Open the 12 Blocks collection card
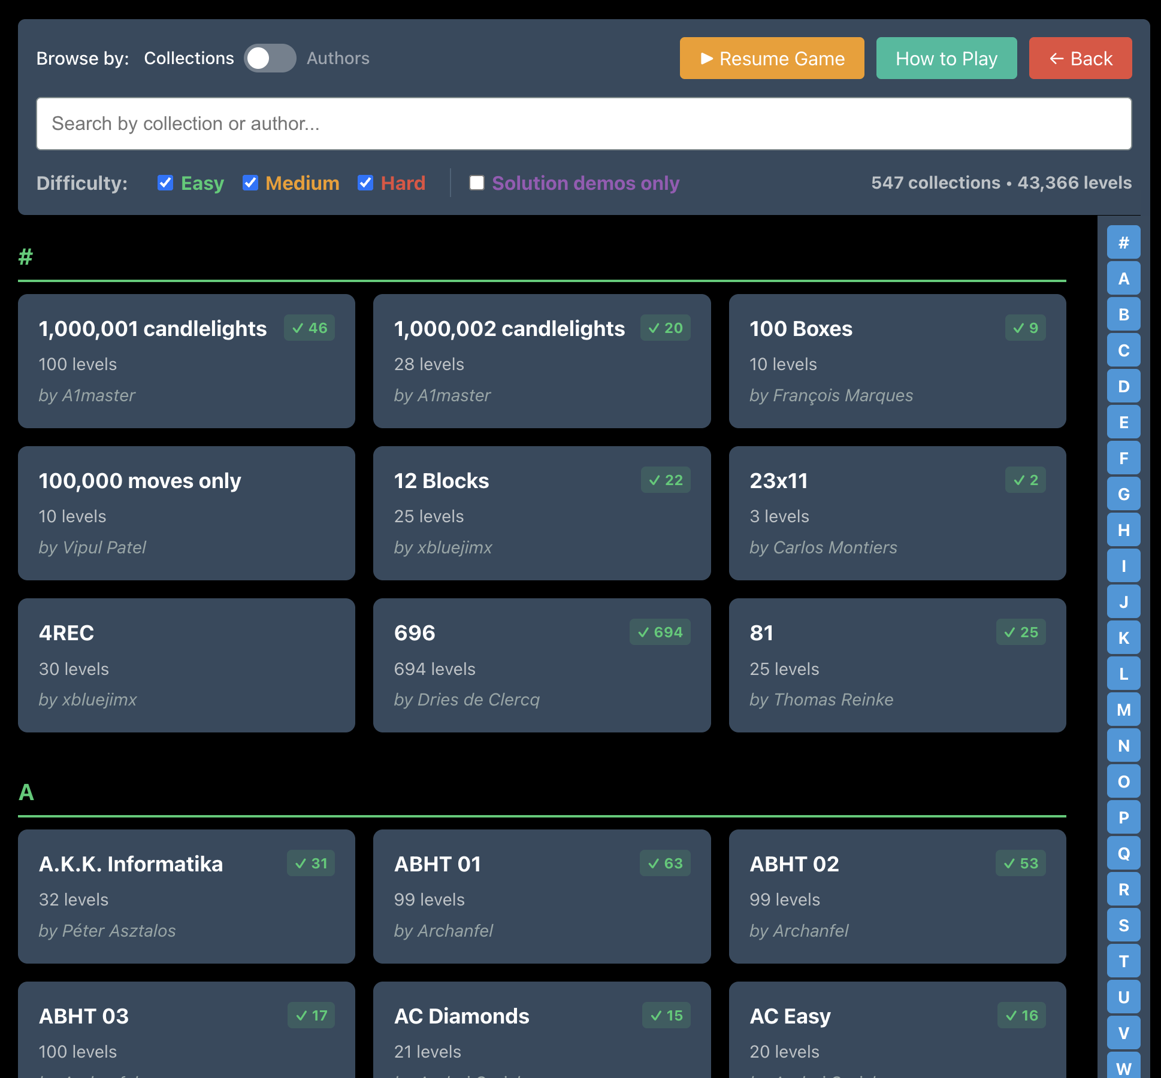Image resolution: width=1161 pixels, height=1078 pixels. point(542,513)
